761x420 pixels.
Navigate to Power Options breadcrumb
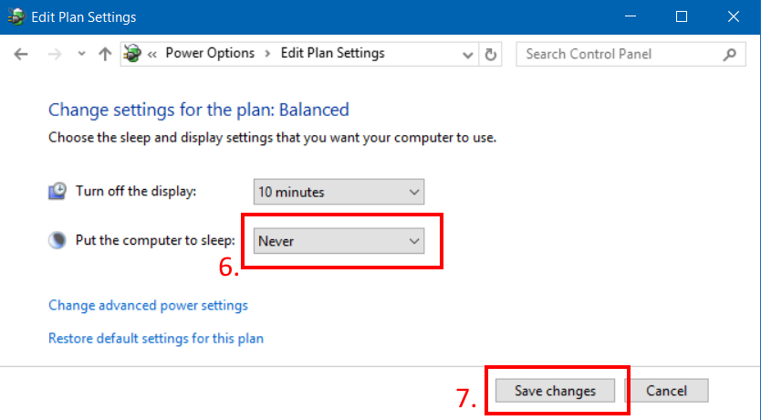[210, 53]
